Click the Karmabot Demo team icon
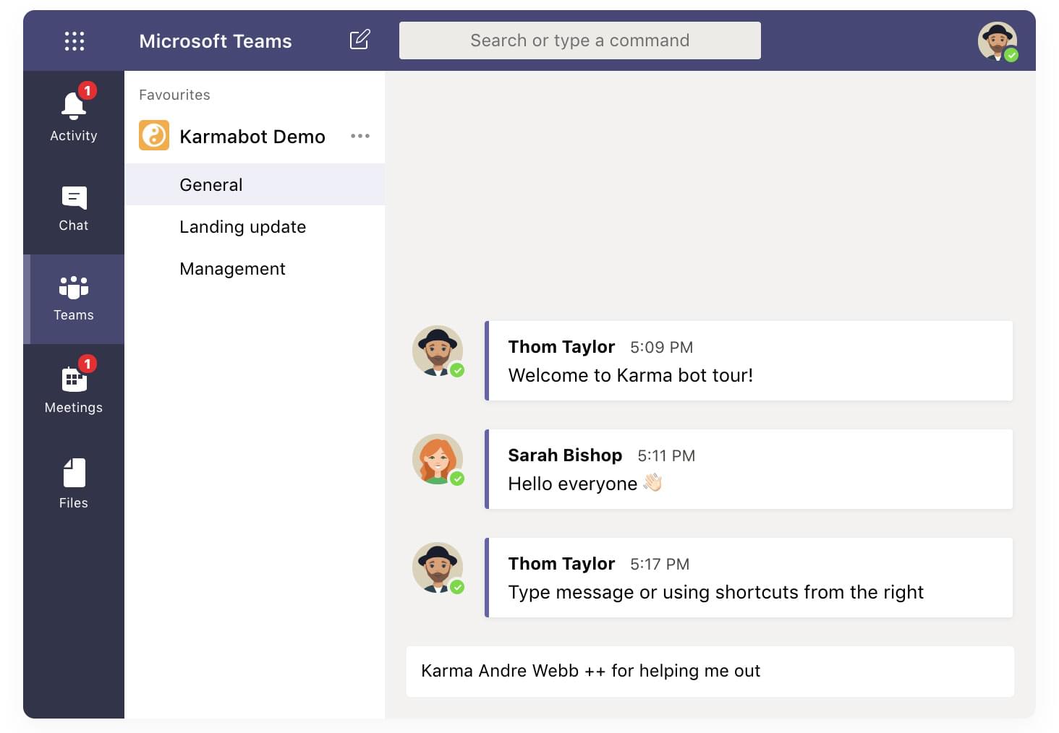Viewport: 1059px width, 733px height. click(153, 135)
